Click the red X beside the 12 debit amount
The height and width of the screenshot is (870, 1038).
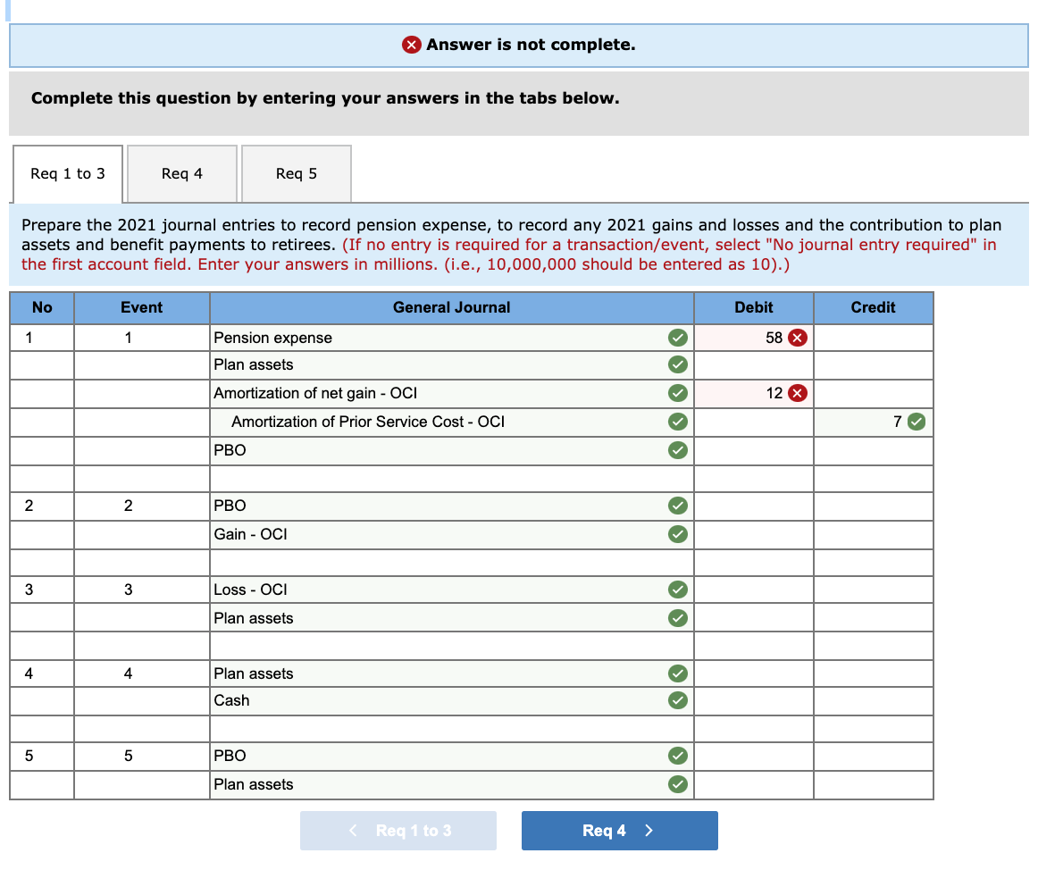point(796,393)
